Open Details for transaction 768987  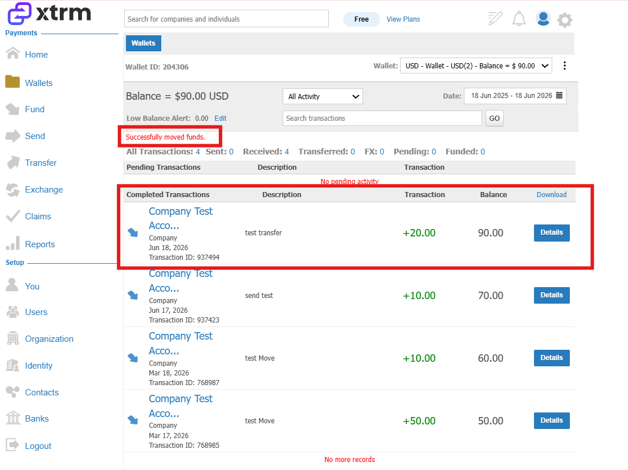[x=552, y=358]
